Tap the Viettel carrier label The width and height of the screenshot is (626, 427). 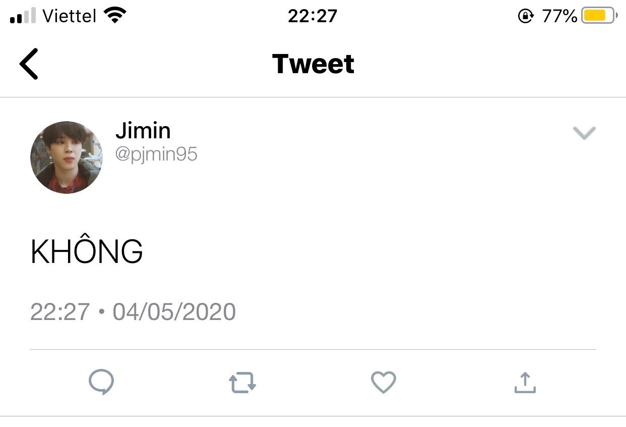click(69, 16)
